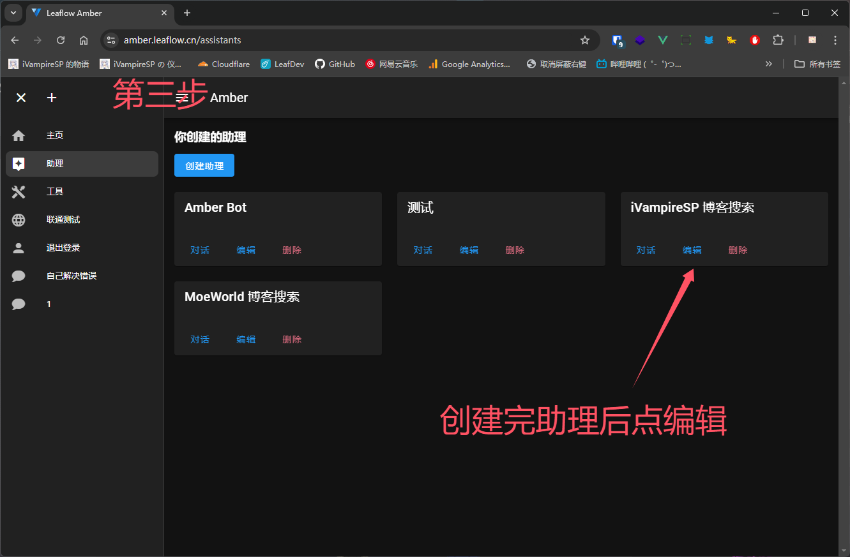
Task: Open 联通测试 via the globe icon
Action: pos(18,219)
